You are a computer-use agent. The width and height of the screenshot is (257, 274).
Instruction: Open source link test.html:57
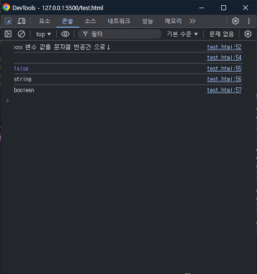tap(224, 90)
